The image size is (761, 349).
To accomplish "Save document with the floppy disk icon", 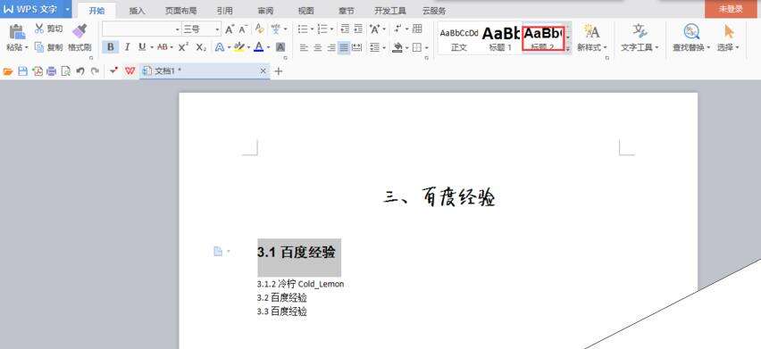I will (x=22, y=71).
